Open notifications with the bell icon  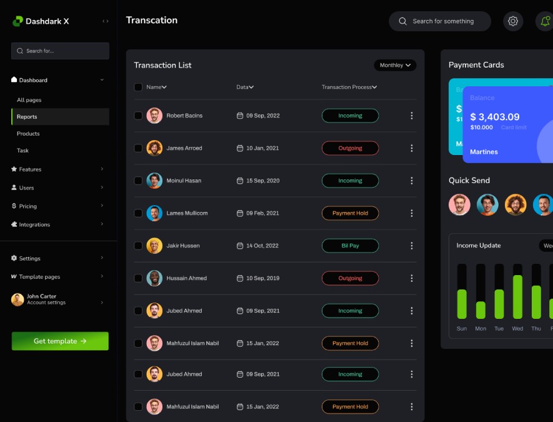[x=545, y=21]
